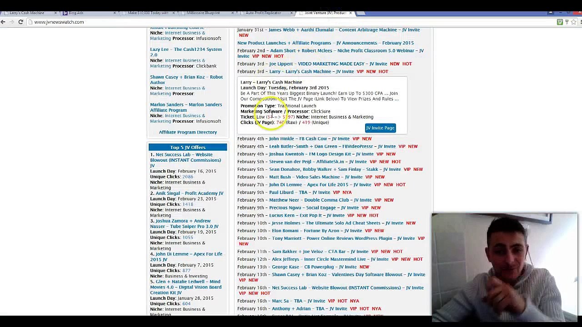Screen dimensions: 582x327
Task: Open Alex Jeffreys Inner Circle Mastermind Live link
Action: click(330, 260)
